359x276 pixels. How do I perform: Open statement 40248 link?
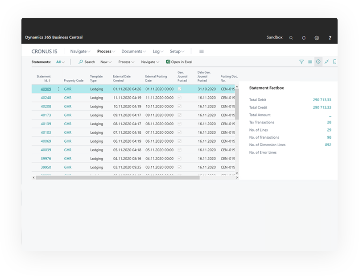(x=46, y=98)
